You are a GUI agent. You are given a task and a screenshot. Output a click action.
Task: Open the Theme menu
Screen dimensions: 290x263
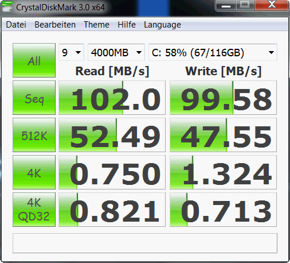(x=96, y=25)
